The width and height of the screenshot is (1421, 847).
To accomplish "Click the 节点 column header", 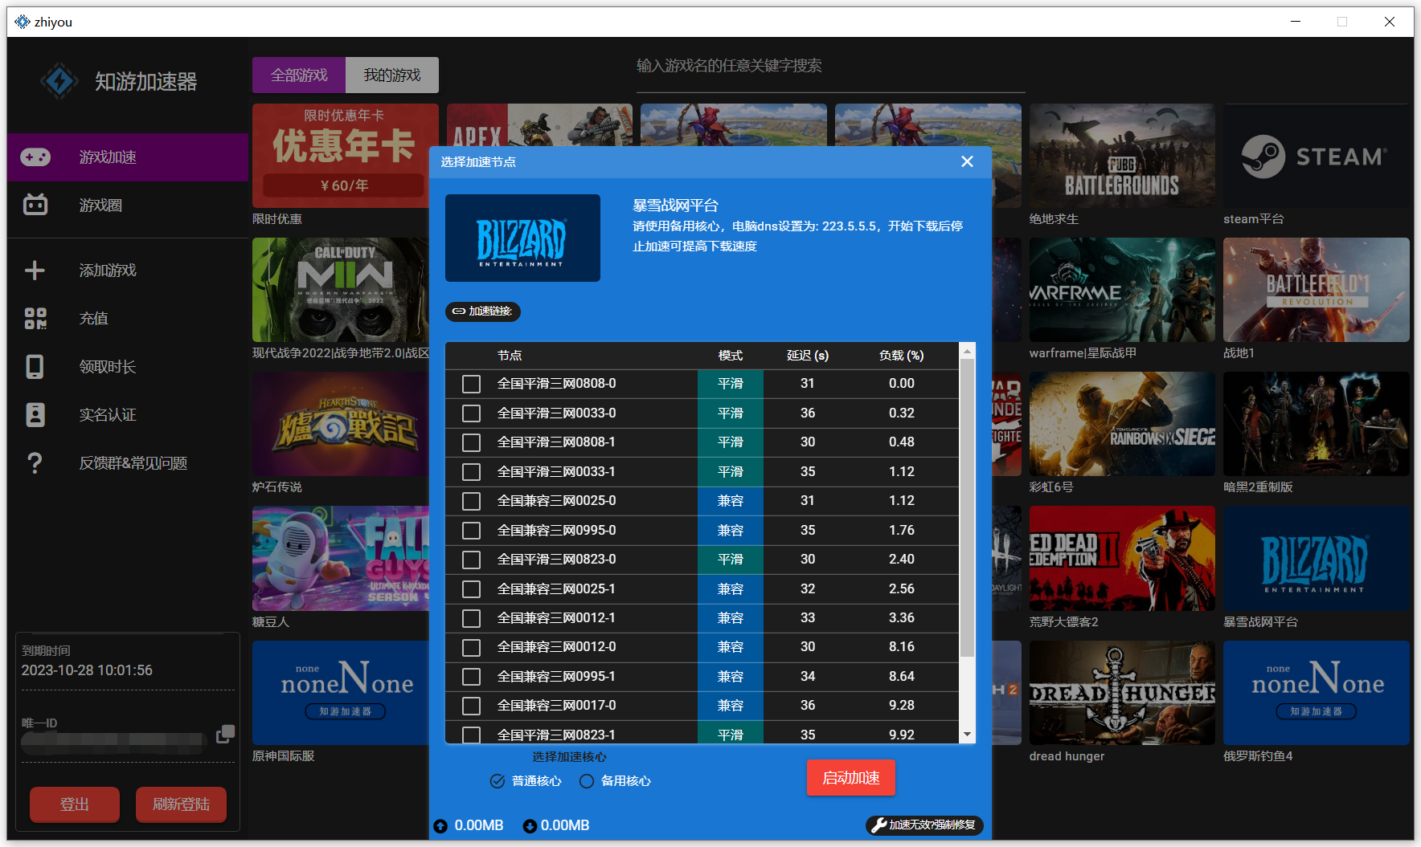I will point(510,356).
